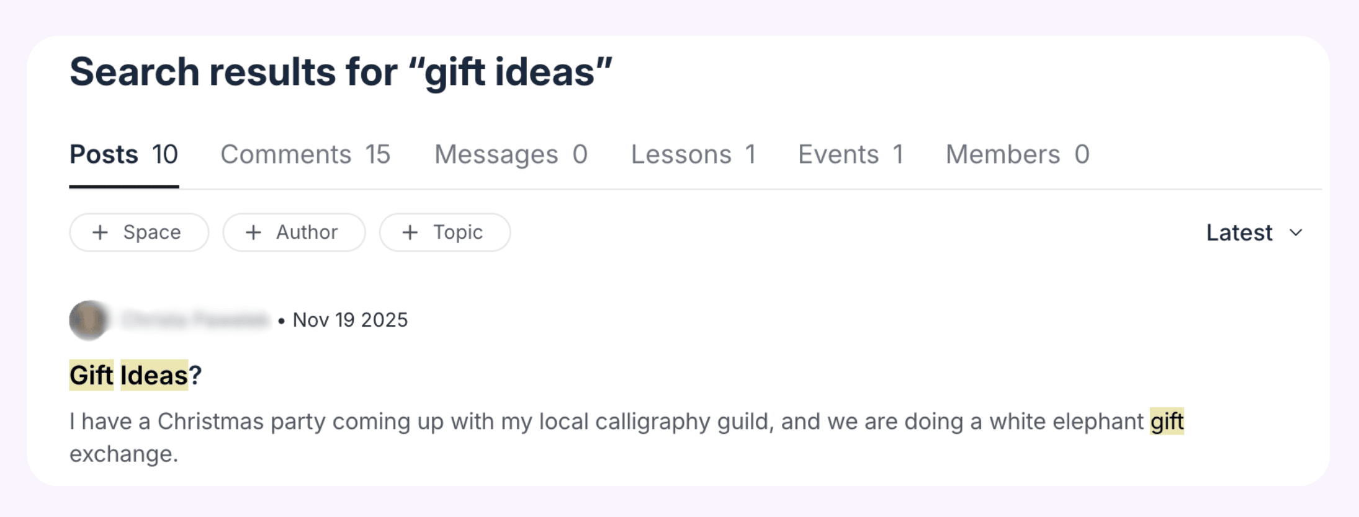1359x517 pixels.
Task: Show the Events results tab
Action: click(850, 154)
